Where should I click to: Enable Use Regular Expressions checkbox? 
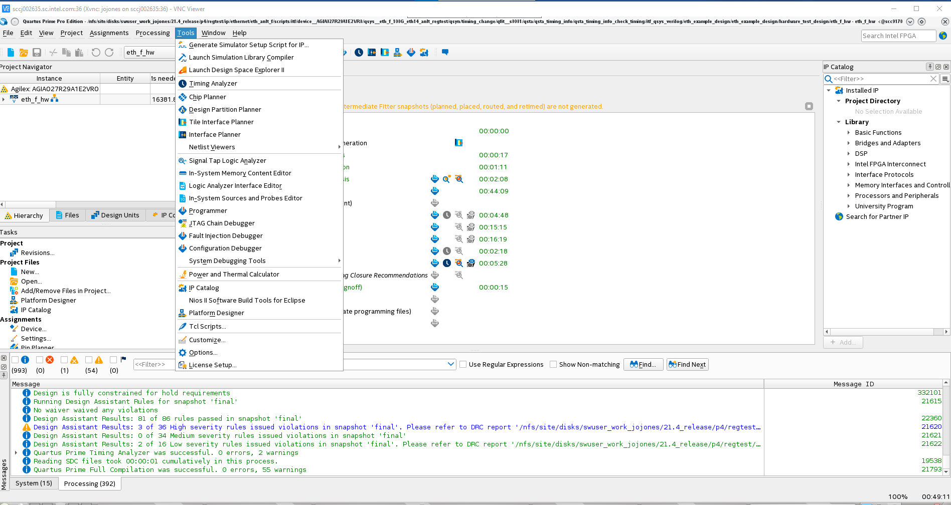point(463,365)
